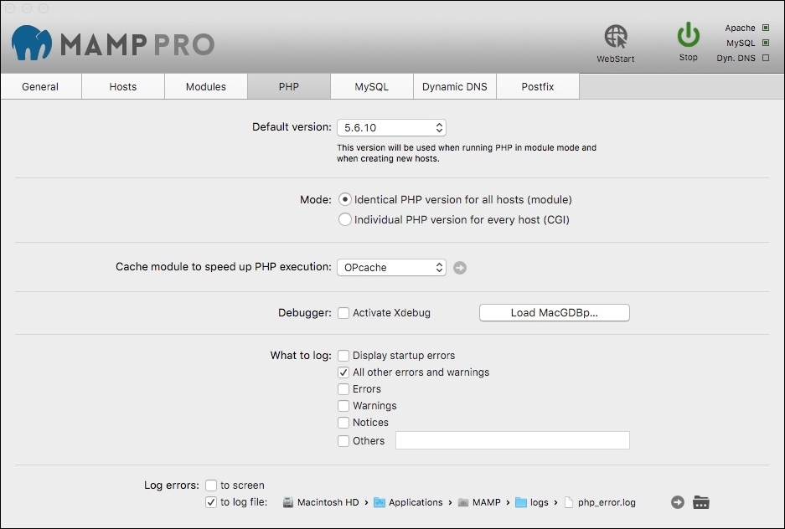This screenshot has width=785, height=529.
Task: Select Individual PHP version for every host
Action: click(x=344, y=219)
